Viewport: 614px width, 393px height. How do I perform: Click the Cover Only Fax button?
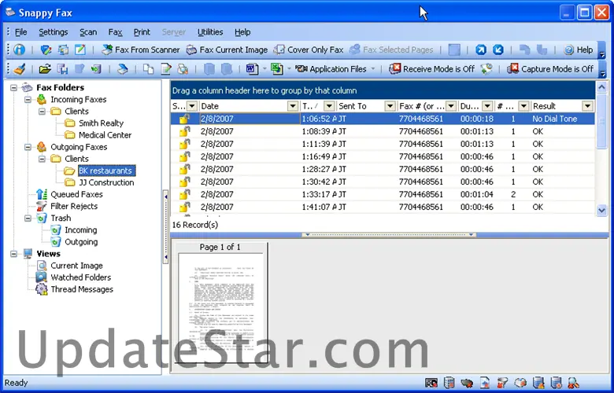tap(308, 50)
